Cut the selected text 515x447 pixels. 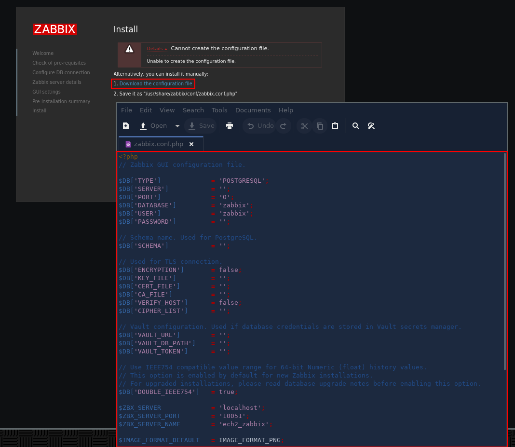(304, 126)
